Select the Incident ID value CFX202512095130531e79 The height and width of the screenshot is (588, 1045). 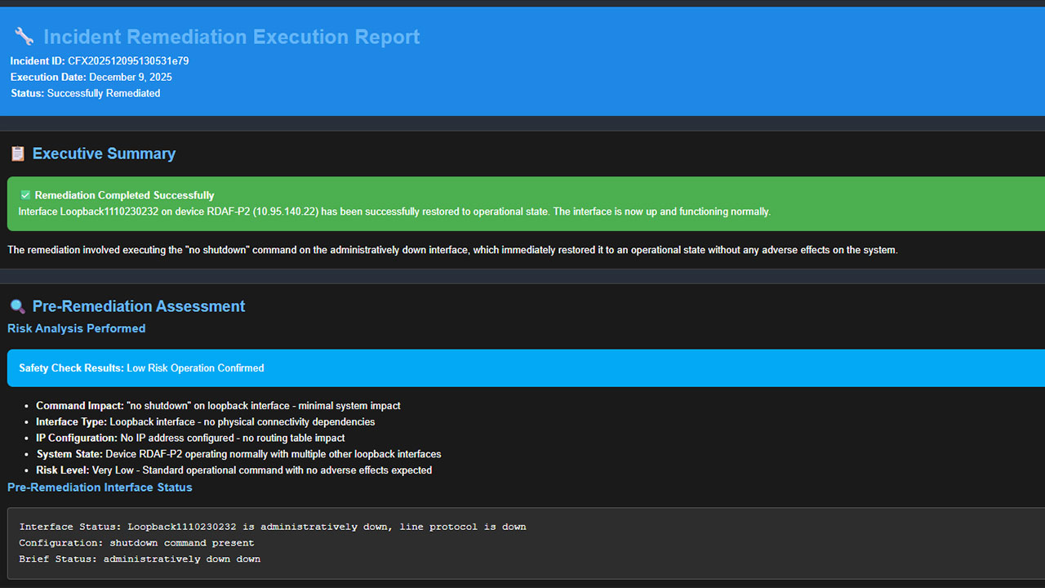click(128, 61)
